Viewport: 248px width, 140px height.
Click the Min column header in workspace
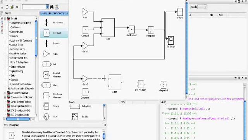[x=212, y=15]
